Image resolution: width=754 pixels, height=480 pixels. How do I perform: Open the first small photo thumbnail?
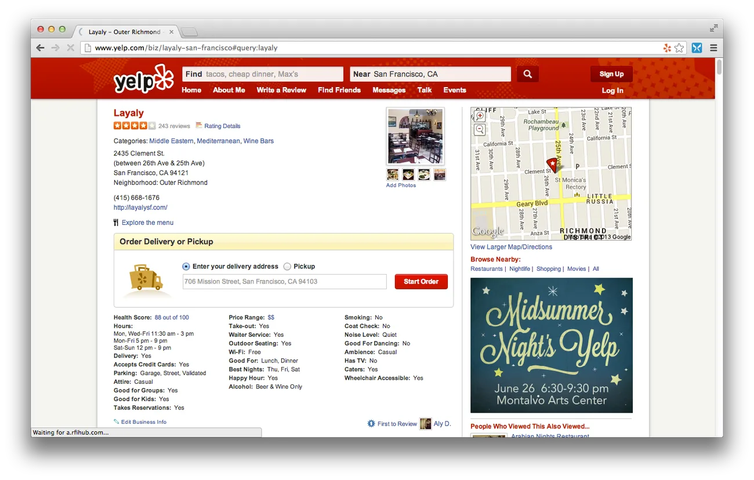point(393,174)
